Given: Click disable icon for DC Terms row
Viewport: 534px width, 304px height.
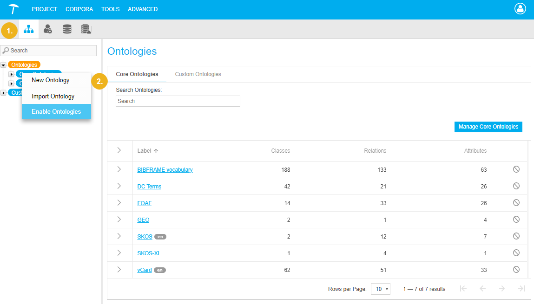Looking at the screenshot, I should pyautogui.click(x=516, y=186).
